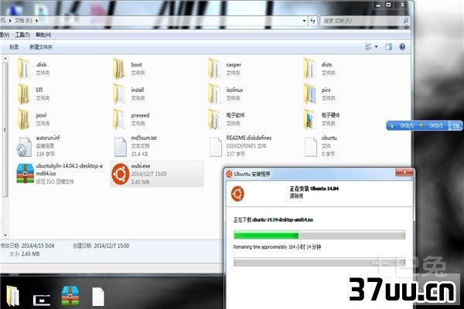
Task: Open the 工具(T) menu
Action: 22,35
